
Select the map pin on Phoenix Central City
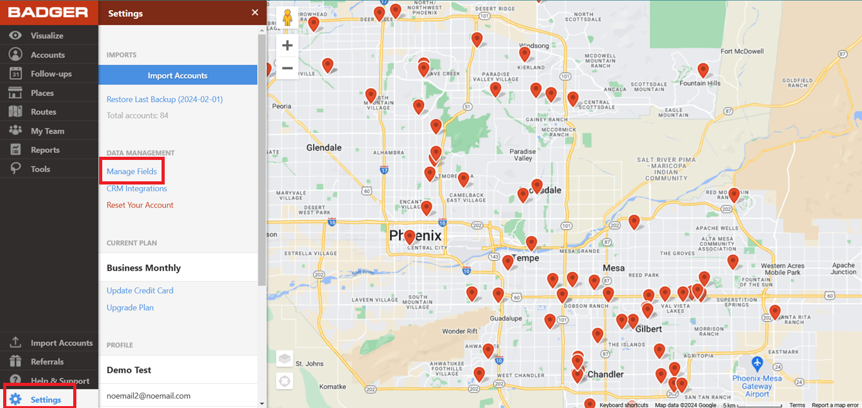410,237
